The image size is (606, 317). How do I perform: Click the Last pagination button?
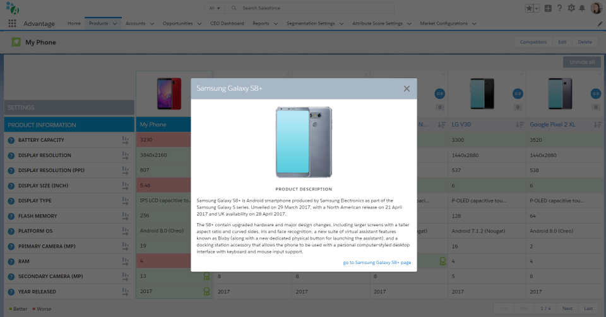(588, 309)
